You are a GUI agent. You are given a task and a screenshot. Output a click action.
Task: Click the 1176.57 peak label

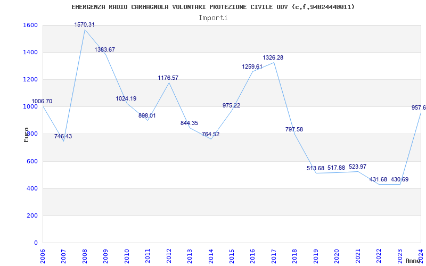[168, 78]
